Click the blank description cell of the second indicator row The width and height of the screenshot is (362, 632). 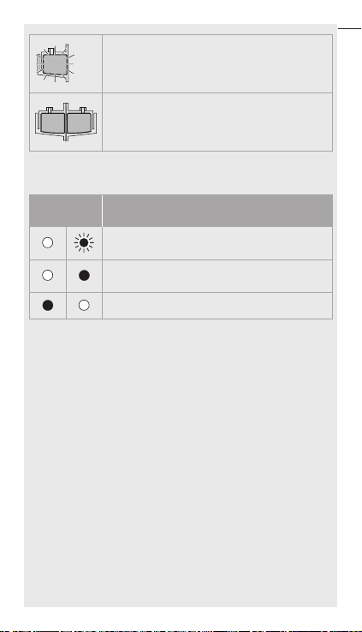[x=217, y=276]
